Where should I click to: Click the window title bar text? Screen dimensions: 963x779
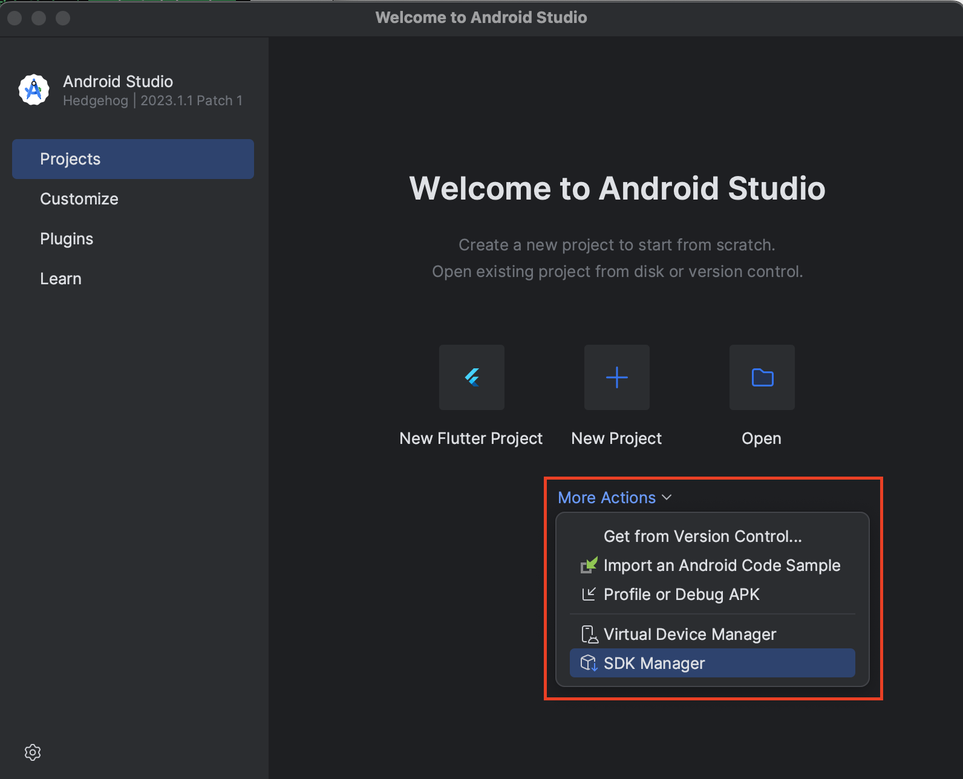481,18
